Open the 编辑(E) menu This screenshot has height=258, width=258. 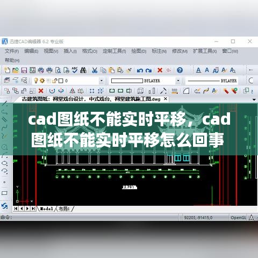[31, 51]
